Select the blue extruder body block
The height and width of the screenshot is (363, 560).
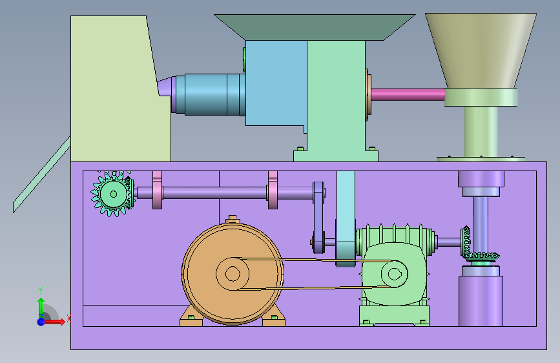pos(276,83)
